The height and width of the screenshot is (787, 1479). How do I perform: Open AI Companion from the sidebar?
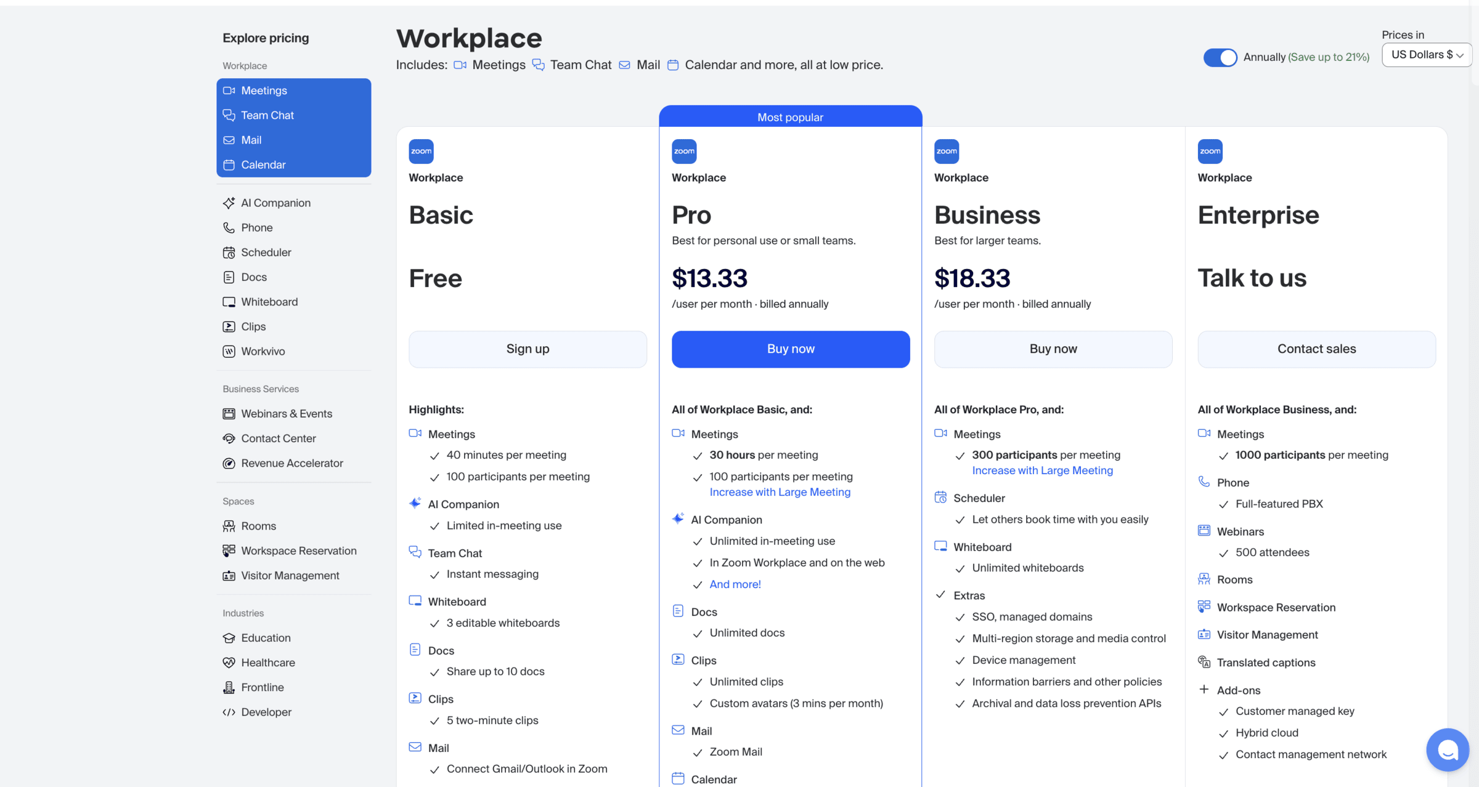[x=229, y=203]
